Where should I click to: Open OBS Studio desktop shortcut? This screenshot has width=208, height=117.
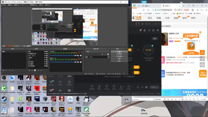pyautogui.click(x=4, y=79)
